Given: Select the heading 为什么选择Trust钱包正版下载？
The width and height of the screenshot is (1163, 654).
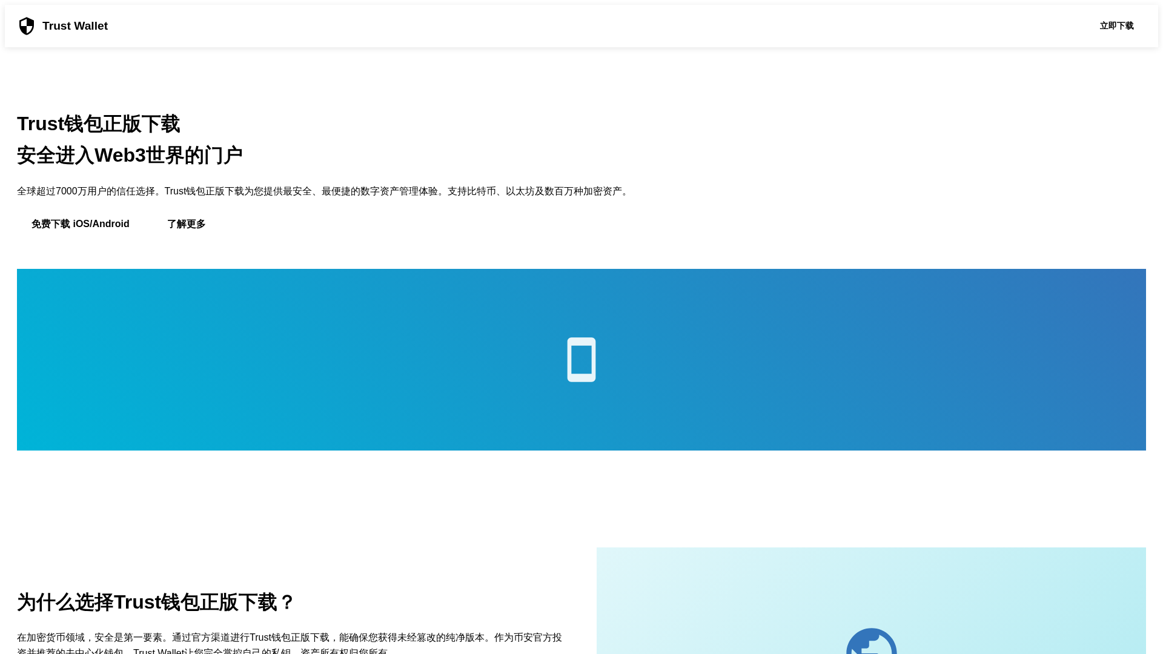Looking at the screenshot, I should click(x=156, y=603).
